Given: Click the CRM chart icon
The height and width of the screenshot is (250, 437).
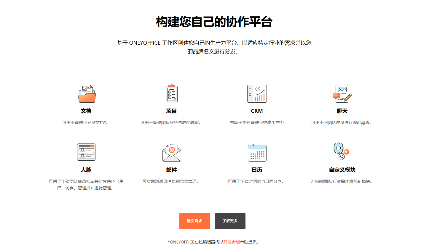Looking at the screenshot, I should pyautogui.click(x=257, y=94).
